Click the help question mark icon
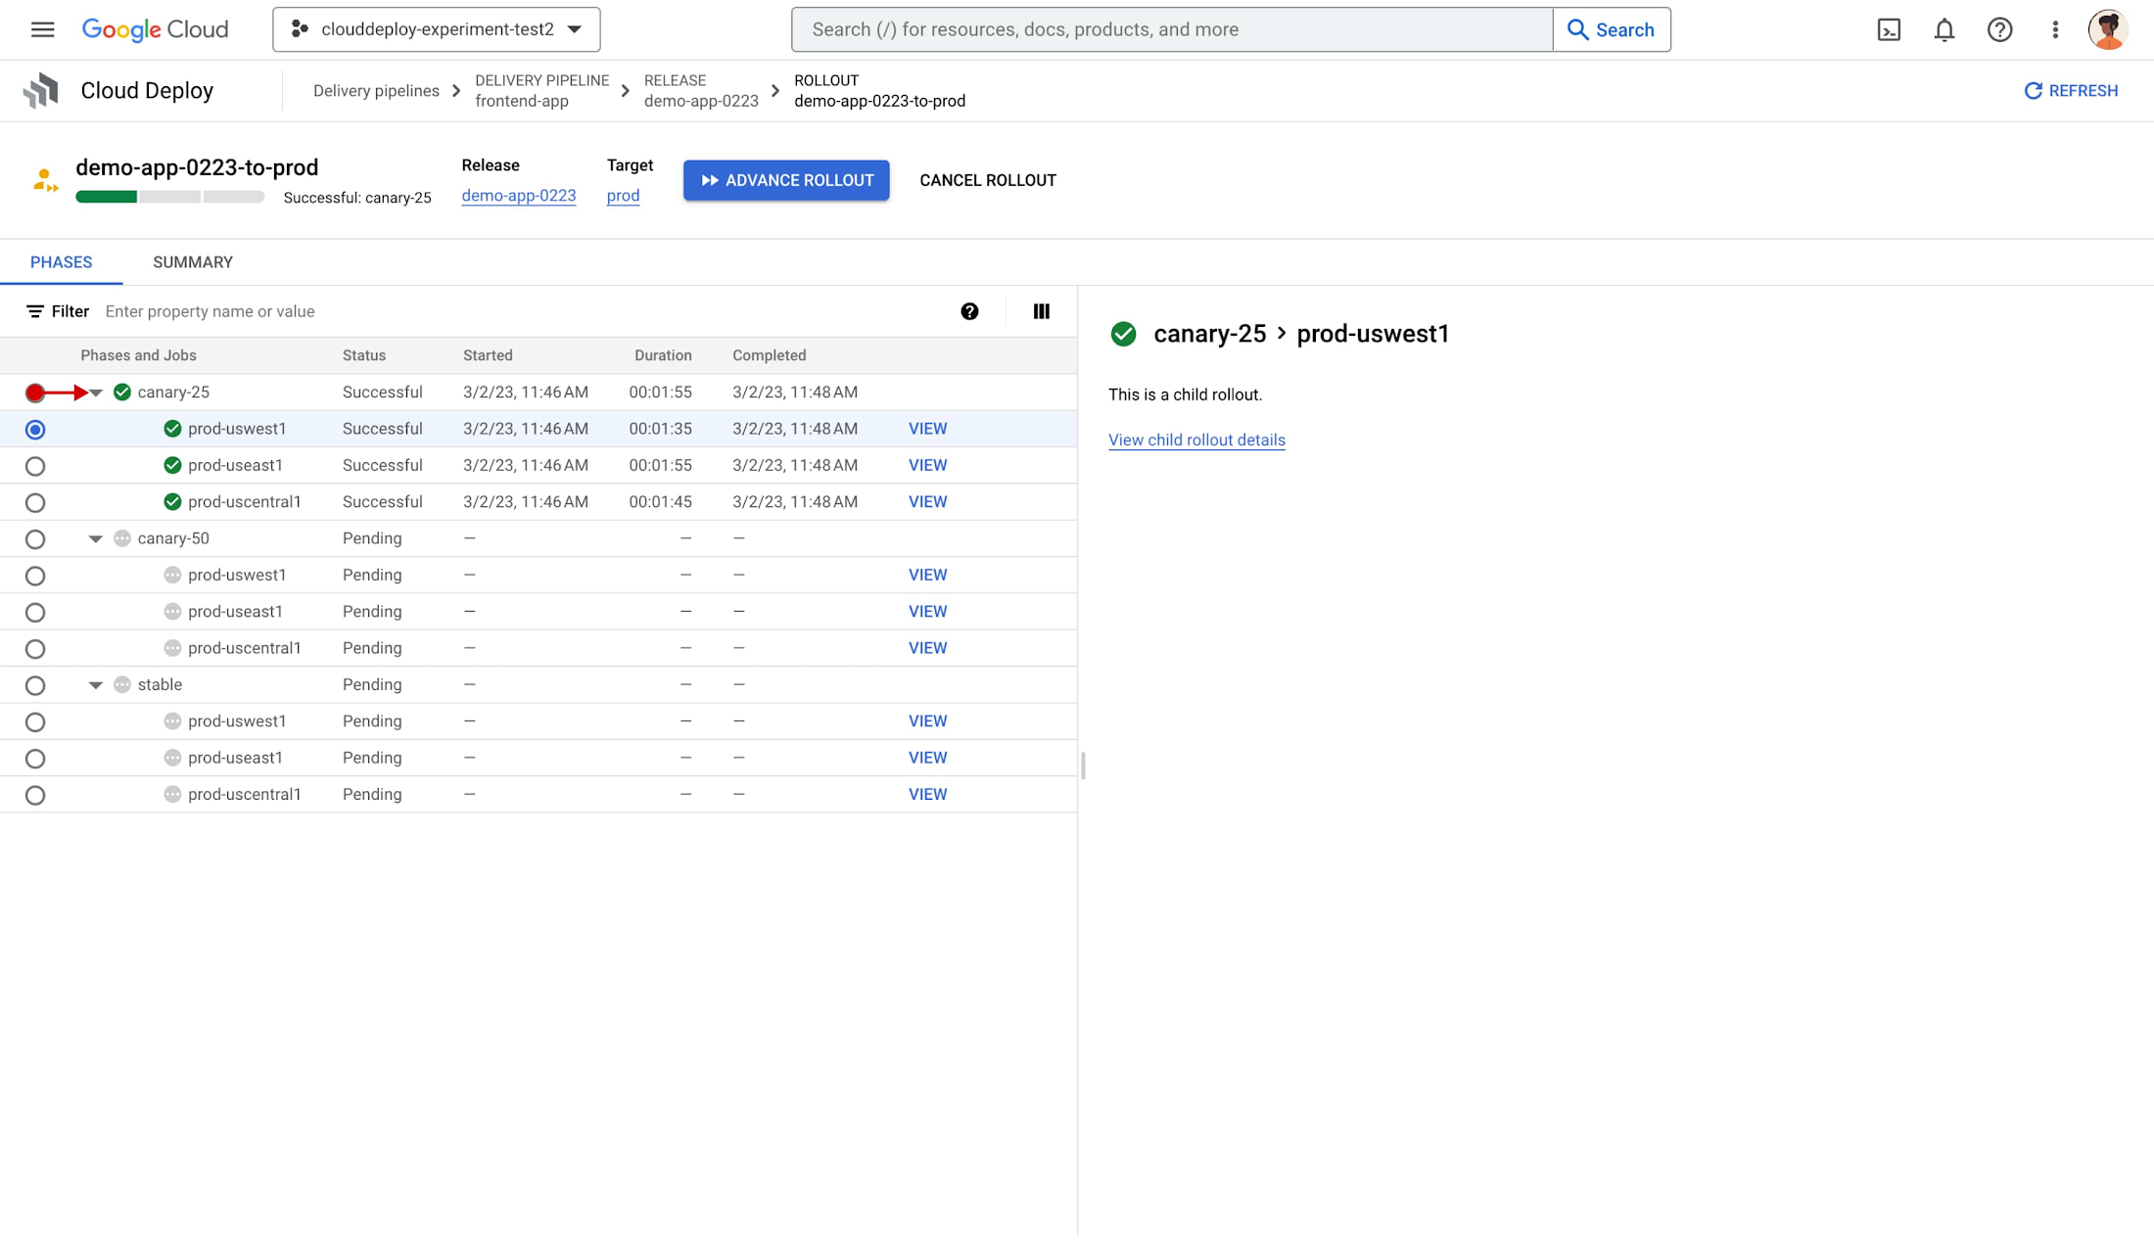 [968, 309]
